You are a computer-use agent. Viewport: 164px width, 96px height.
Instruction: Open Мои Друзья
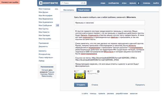pos(43,12)
